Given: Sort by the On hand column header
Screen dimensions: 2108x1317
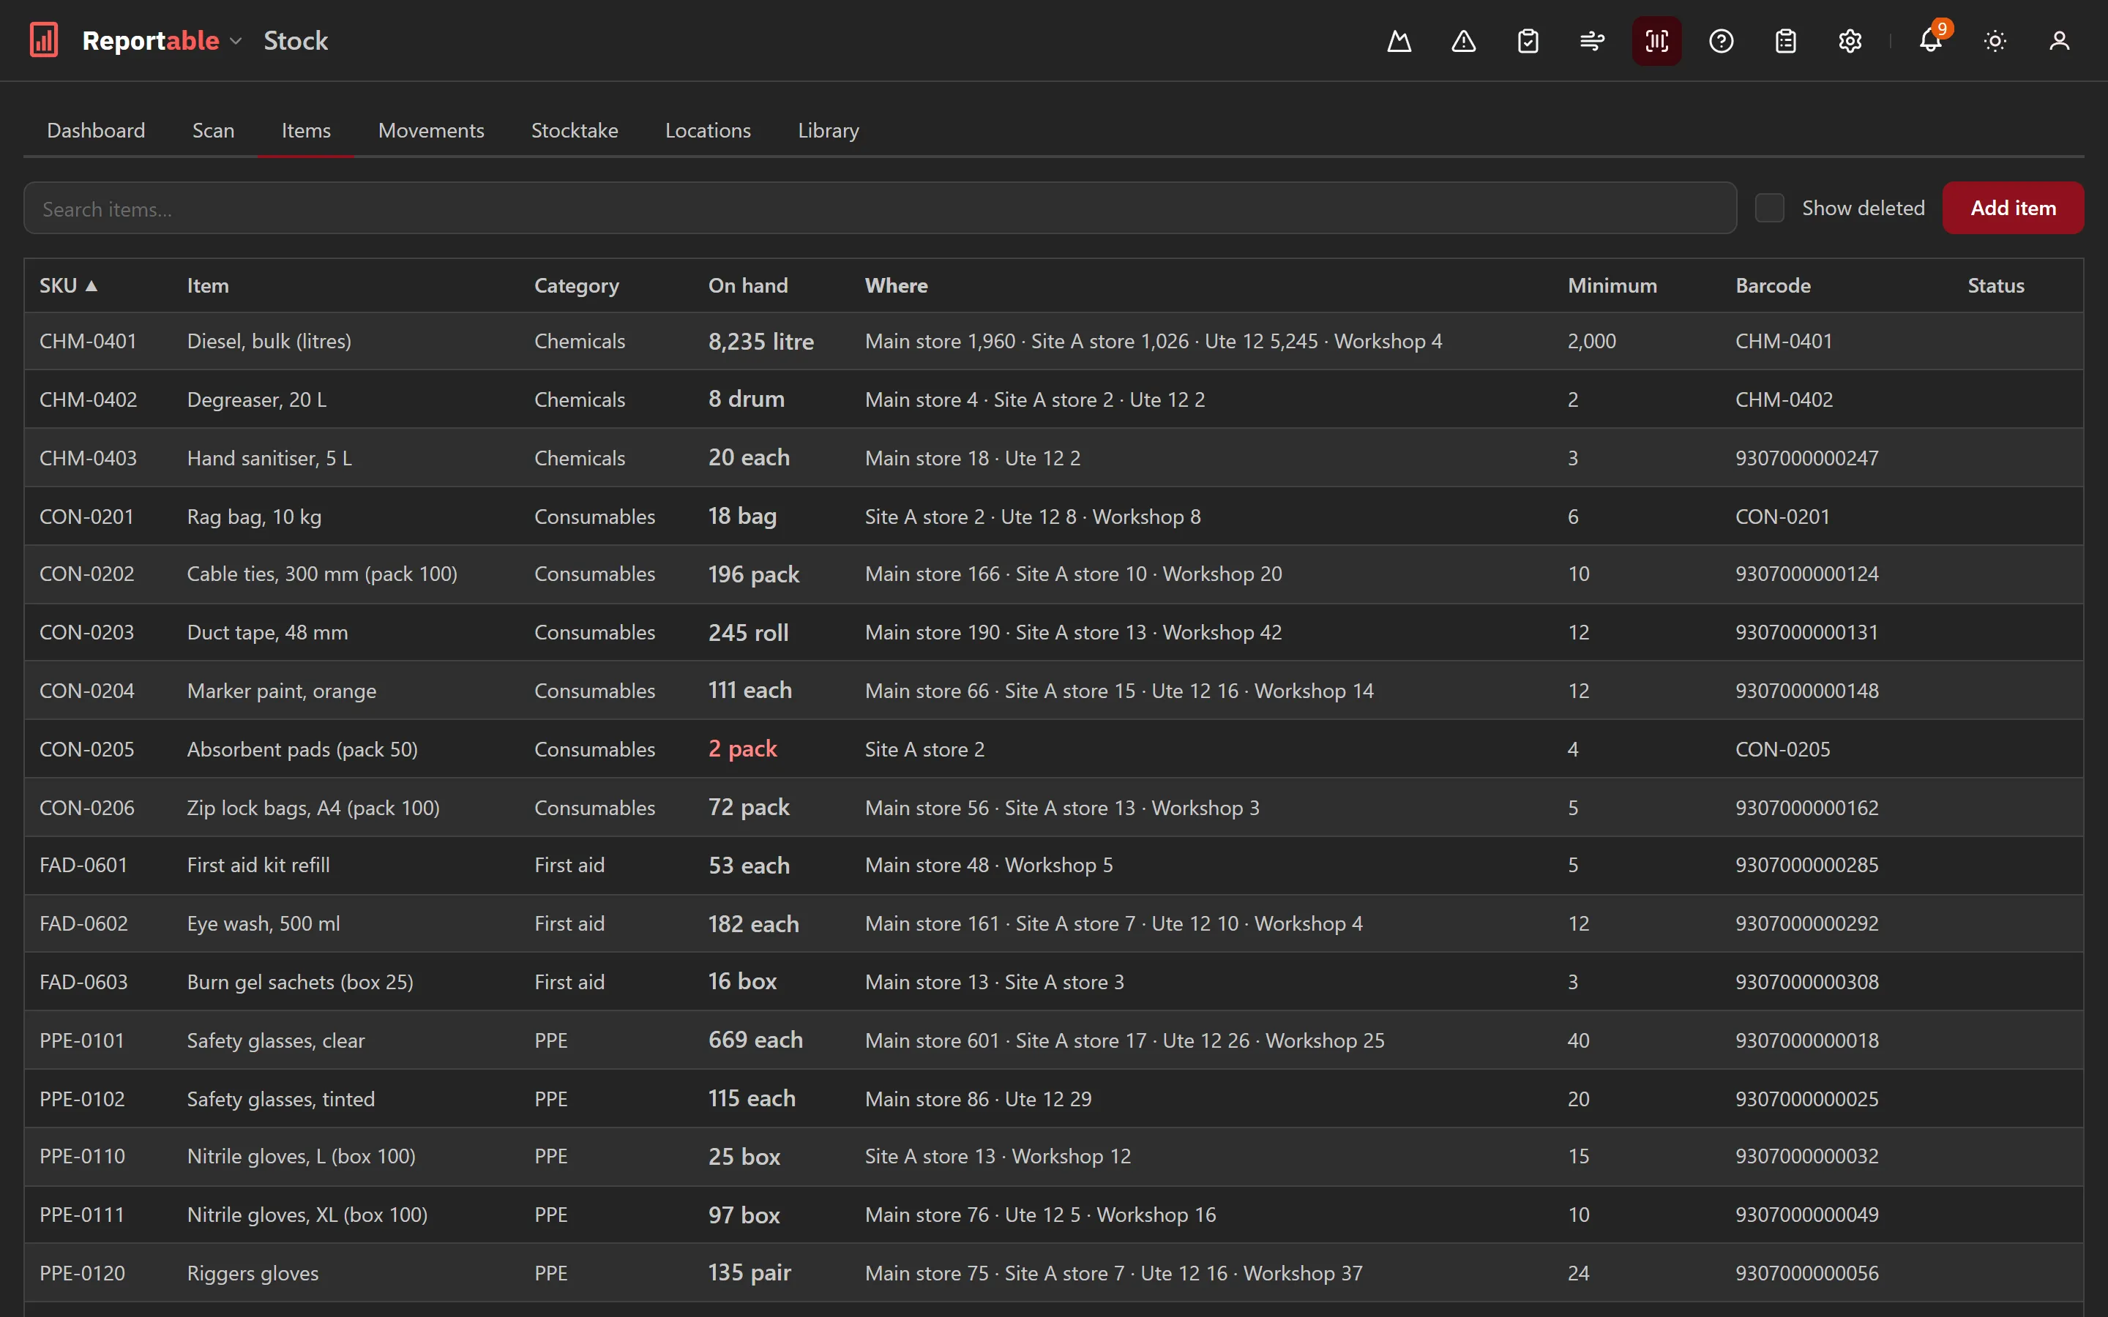Looking at the screenshot, I should click(x=748, y=285).
